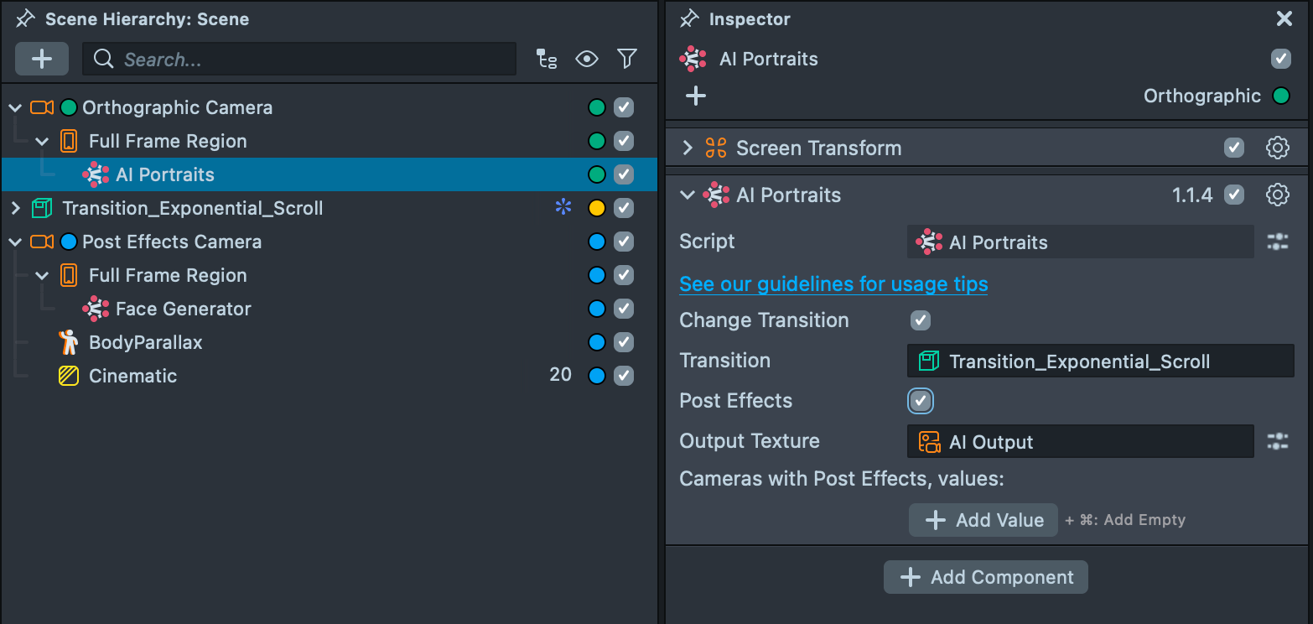The width and height of the screenshot is (1313, 624).
Task: Expand the Screen Transform component section
Action: click(x=688, y=148)
